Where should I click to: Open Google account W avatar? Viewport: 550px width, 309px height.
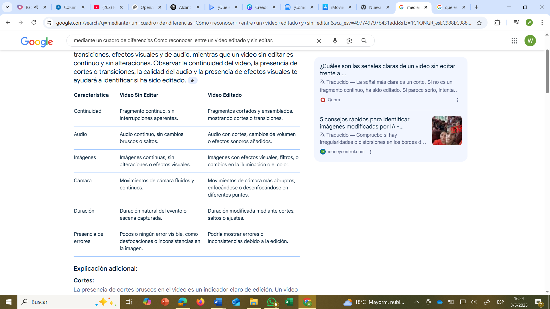(530, 41)
